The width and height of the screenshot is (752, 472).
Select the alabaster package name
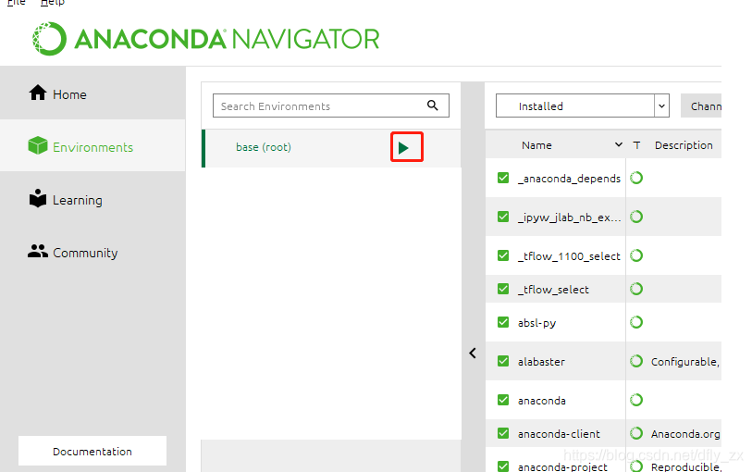pyautogui.click(x=541, y=362)
